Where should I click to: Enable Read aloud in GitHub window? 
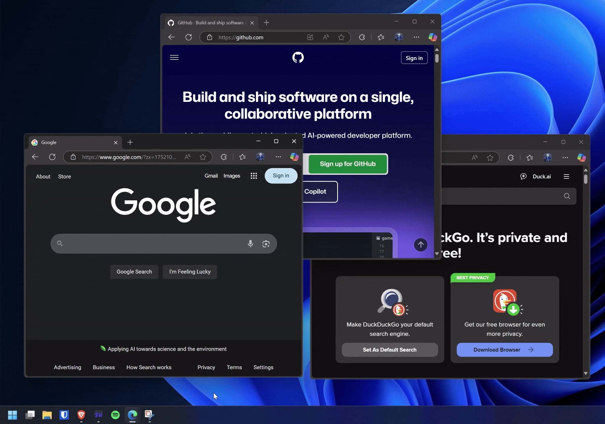click(326, 37)
